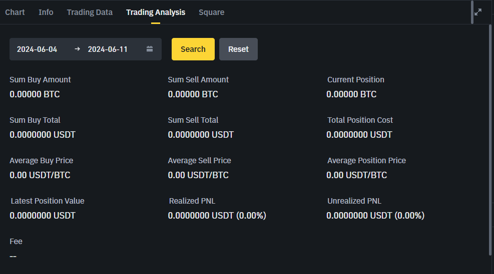Select the Current Position value 0.00000 BTC

coord(351,94)
